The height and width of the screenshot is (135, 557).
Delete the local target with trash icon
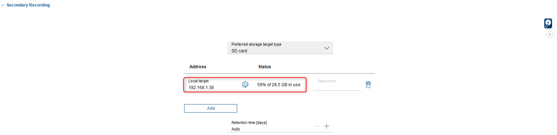(368, 85)
